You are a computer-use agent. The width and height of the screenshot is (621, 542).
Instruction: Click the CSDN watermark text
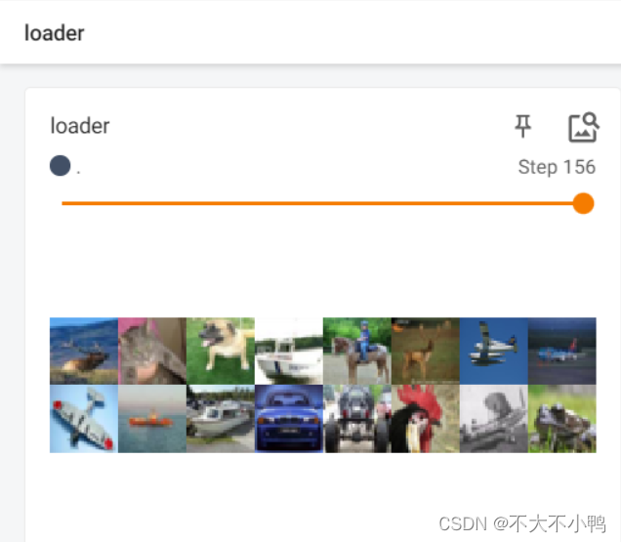[522, 523]
